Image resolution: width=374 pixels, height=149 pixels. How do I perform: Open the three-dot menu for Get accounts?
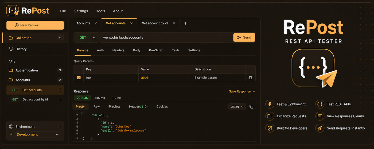pos(60,90)
